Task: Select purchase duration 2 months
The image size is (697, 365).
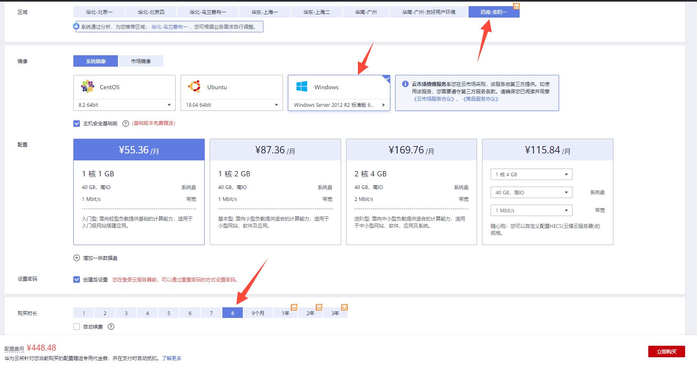Action: click(105, 313)
